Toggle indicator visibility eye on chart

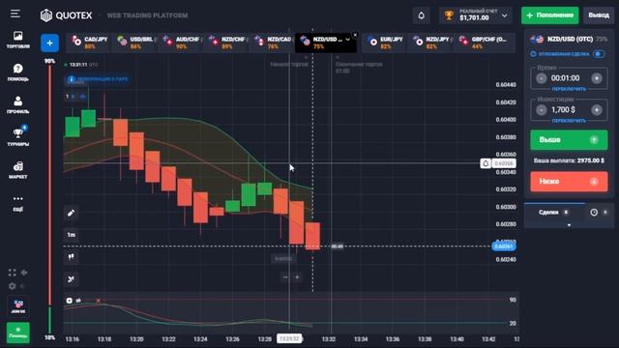pos(82,97)
